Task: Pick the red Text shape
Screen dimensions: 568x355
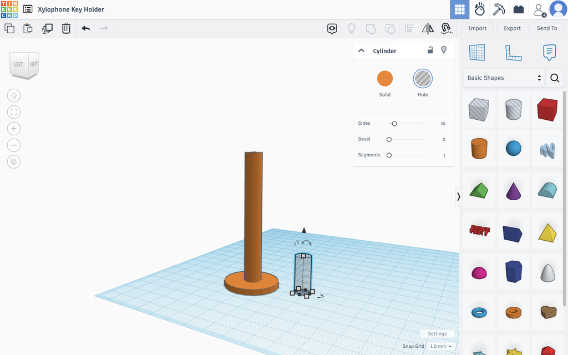Action: click(x=479, y=230)
